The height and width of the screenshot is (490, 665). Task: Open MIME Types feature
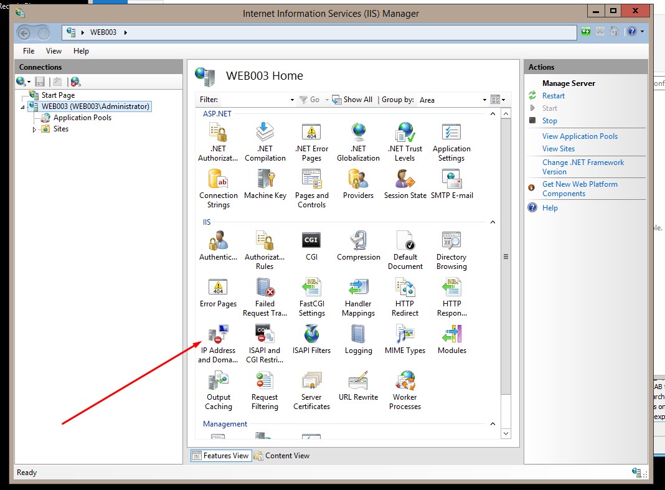pos(405,339)
